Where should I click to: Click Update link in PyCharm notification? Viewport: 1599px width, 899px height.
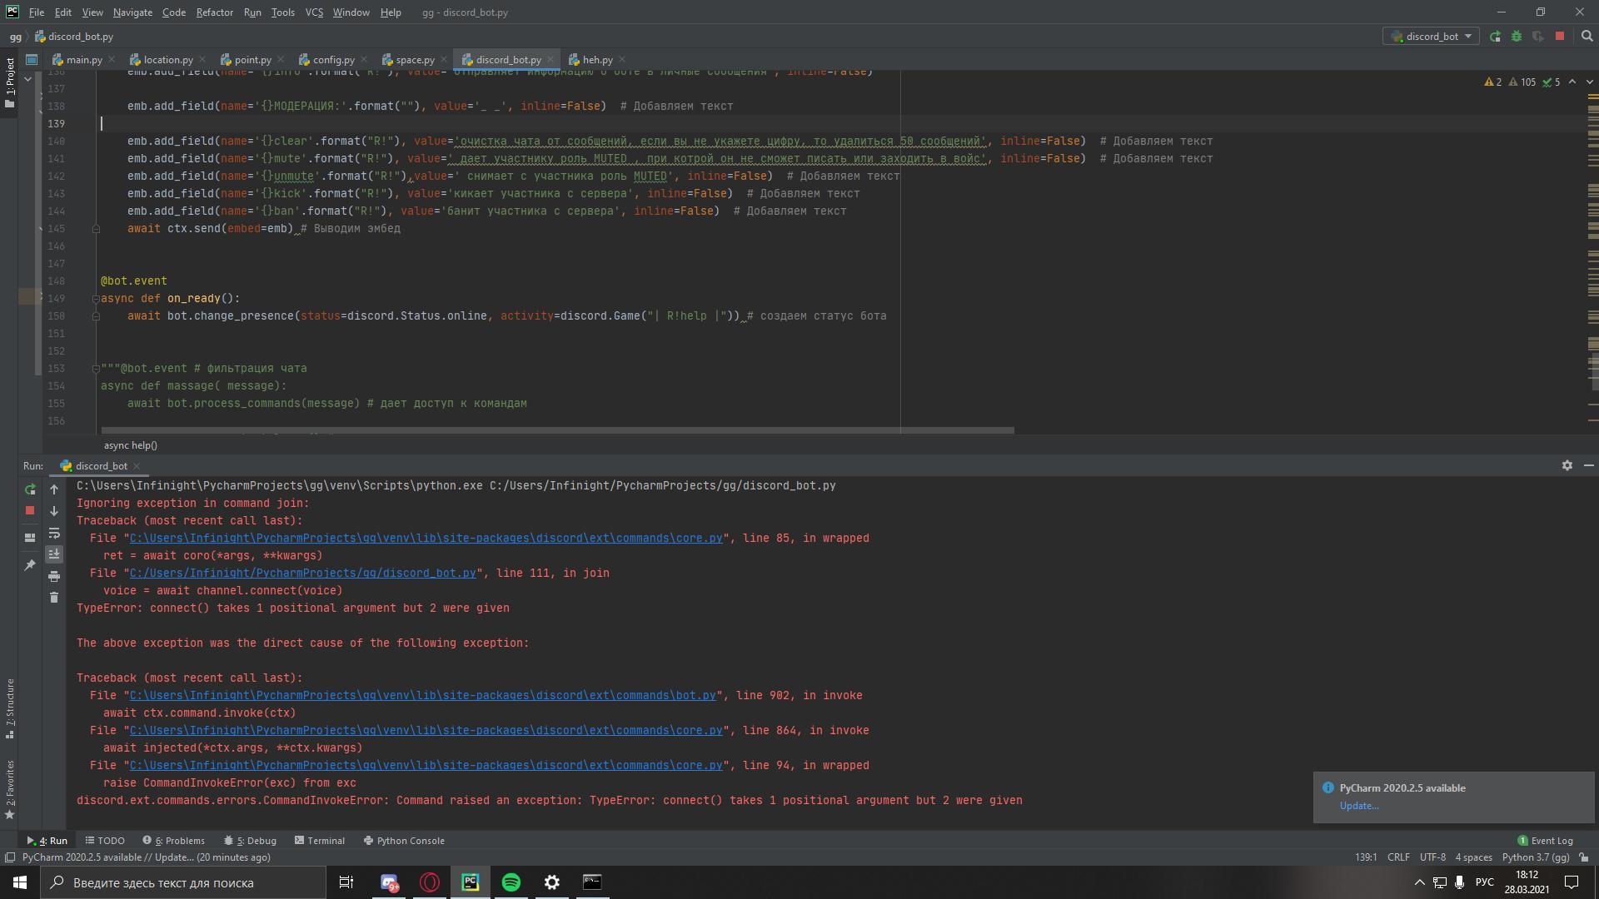click(x=1358, y=806)
